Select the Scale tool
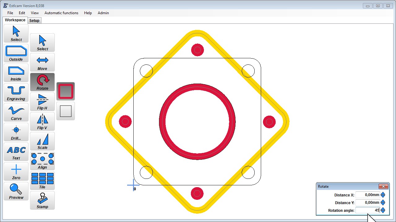Viewport: 396px width, 222px height. [42, 141]
